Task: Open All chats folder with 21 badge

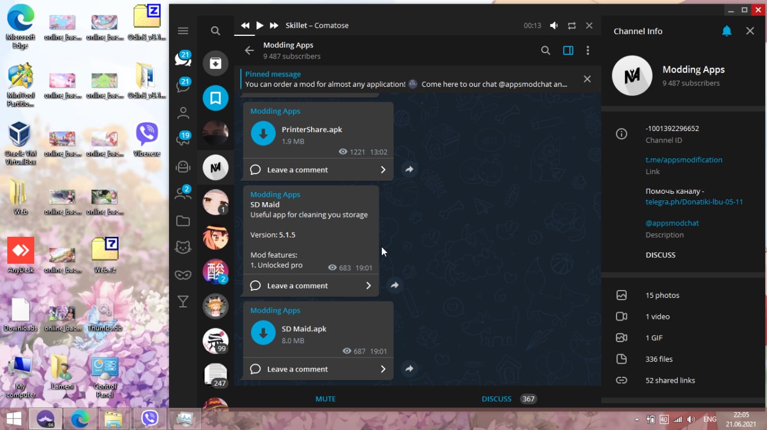Action: point(183,59)
